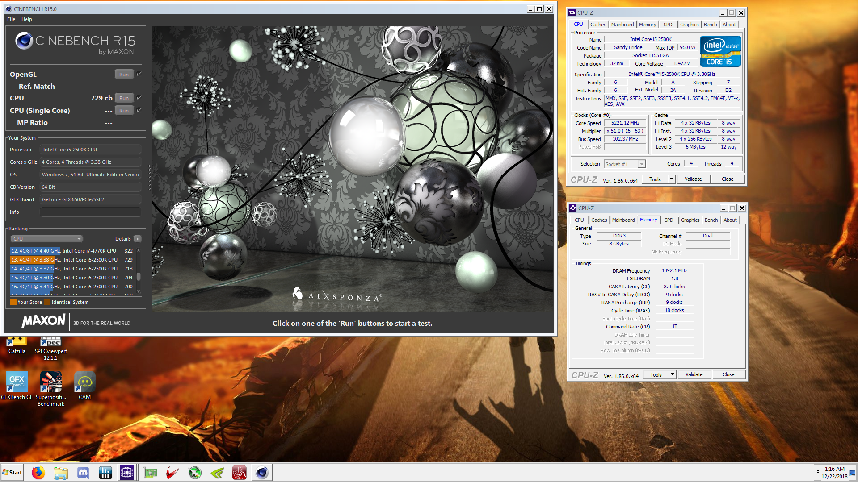The width and height of the screenshot is (858, 482).
Task: Open the Cinebench File menu
Action: [11, 19]
